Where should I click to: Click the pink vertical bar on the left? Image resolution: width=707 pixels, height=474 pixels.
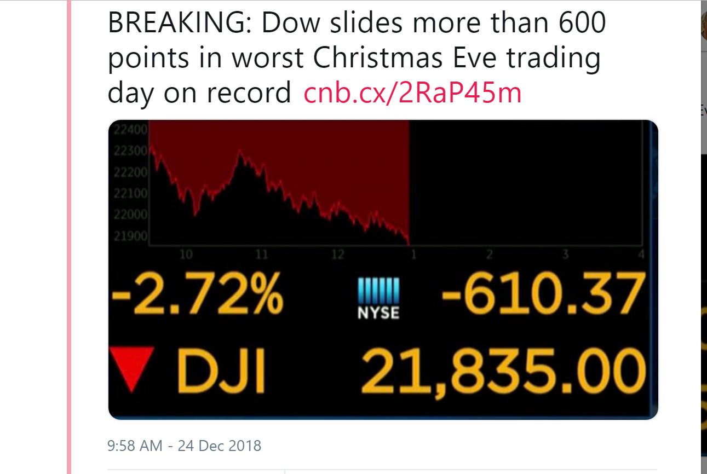(69, 237)
